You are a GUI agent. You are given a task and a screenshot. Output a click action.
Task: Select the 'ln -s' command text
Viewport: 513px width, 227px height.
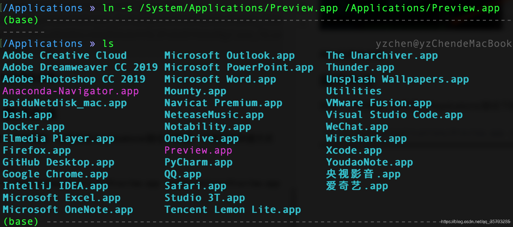(118, 8)
